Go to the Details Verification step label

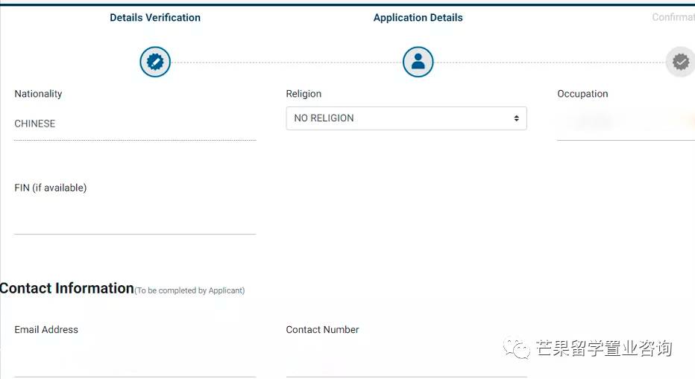(155, 18)
